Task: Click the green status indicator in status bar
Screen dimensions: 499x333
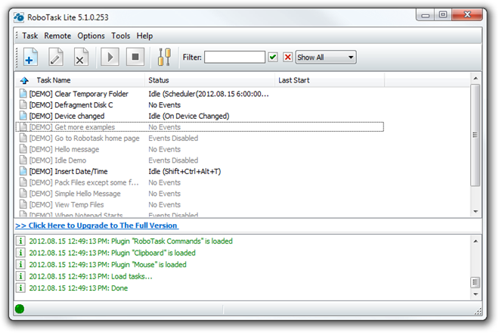Action: (20, 309)
